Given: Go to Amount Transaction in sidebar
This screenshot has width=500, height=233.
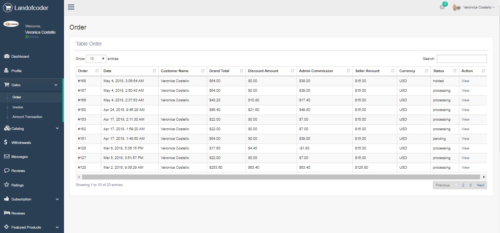Looking at the screenshot, I should pos(27,117).
